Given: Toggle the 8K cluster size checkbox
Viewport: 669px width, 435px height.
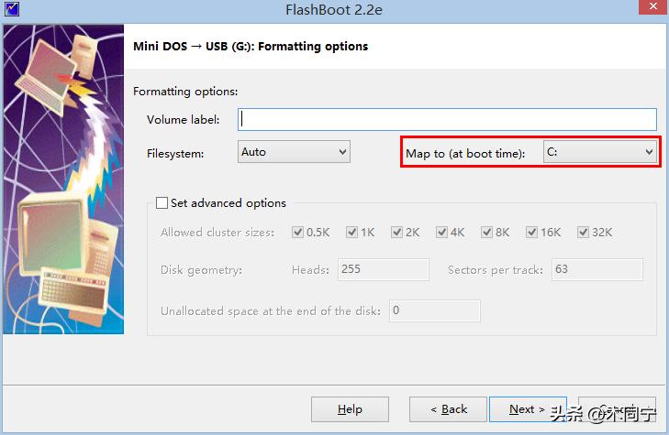Looking at the screenshot, I should pos(486,233).
